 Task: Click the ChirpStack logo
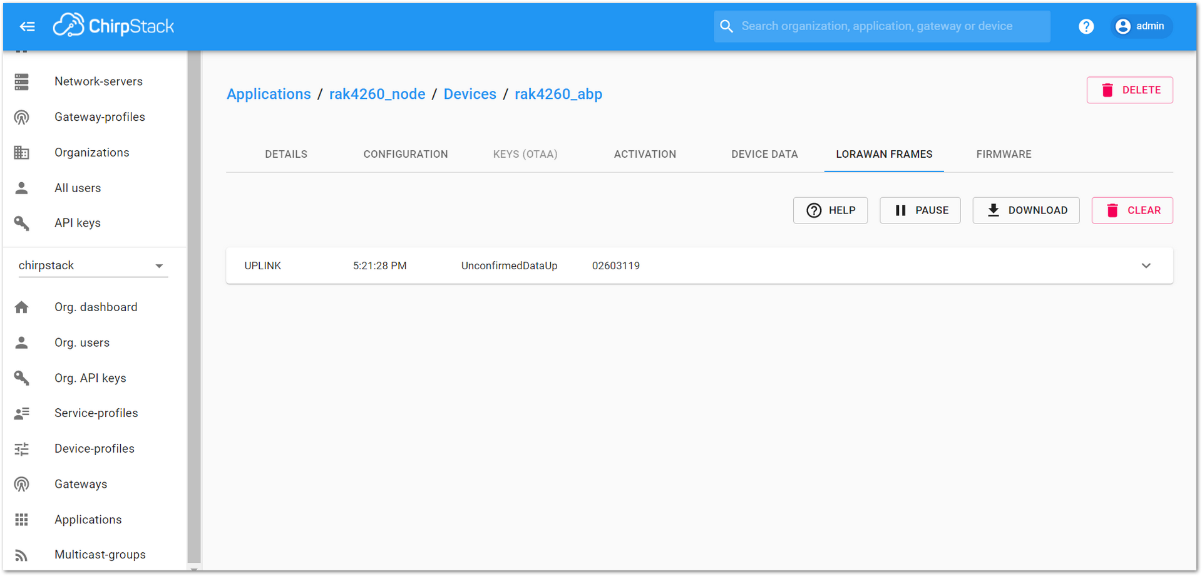tap(113, 26)
